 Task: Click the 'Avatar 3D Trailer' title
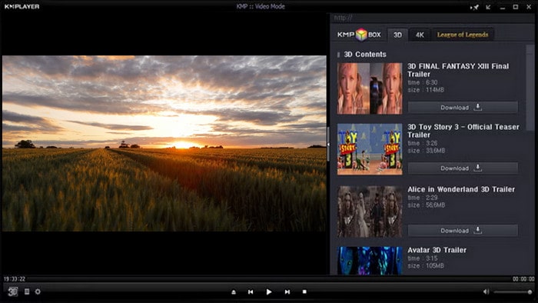coord(437,250)
